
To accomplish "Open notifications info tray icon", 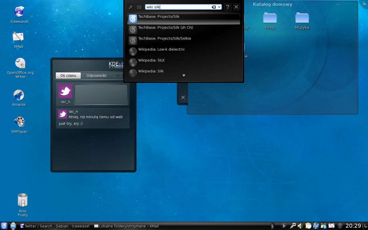I will coord(340,226).
